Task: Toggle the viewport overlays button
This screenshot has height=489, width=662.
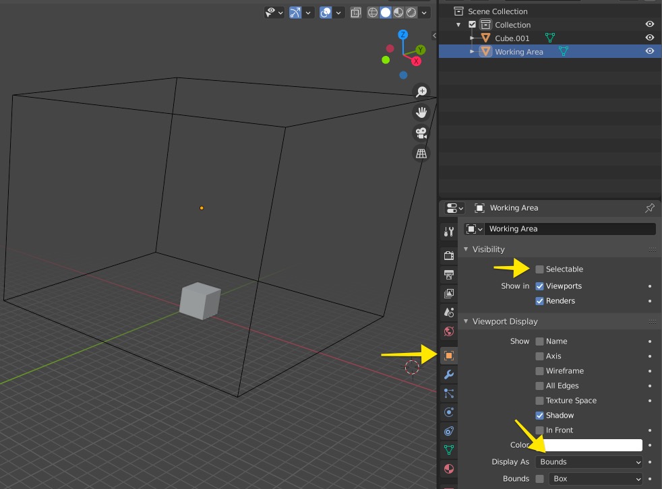Action: click(326, 13)
